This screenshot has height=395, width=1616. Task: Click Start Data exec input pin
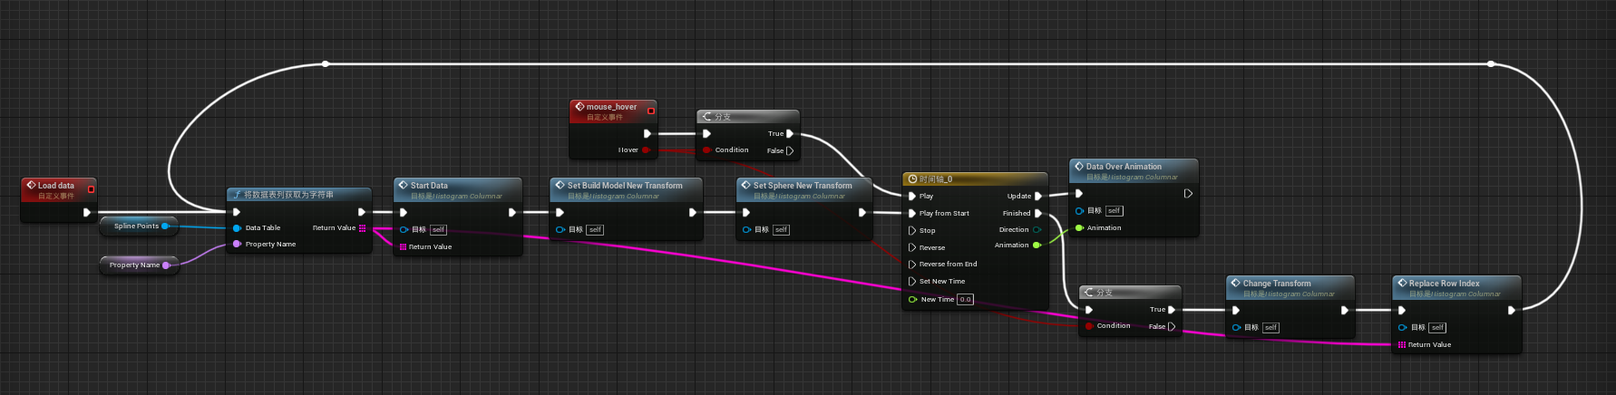(404, 212)
